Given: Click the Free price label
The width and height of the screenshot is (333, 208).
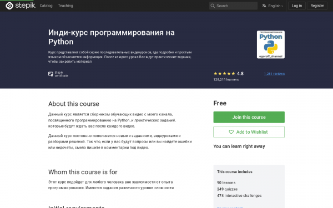Looking at the screenshot, I should [220, 103].
